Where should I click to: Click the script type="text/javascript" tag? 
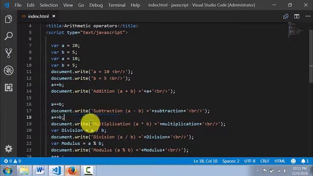[87, 32]
